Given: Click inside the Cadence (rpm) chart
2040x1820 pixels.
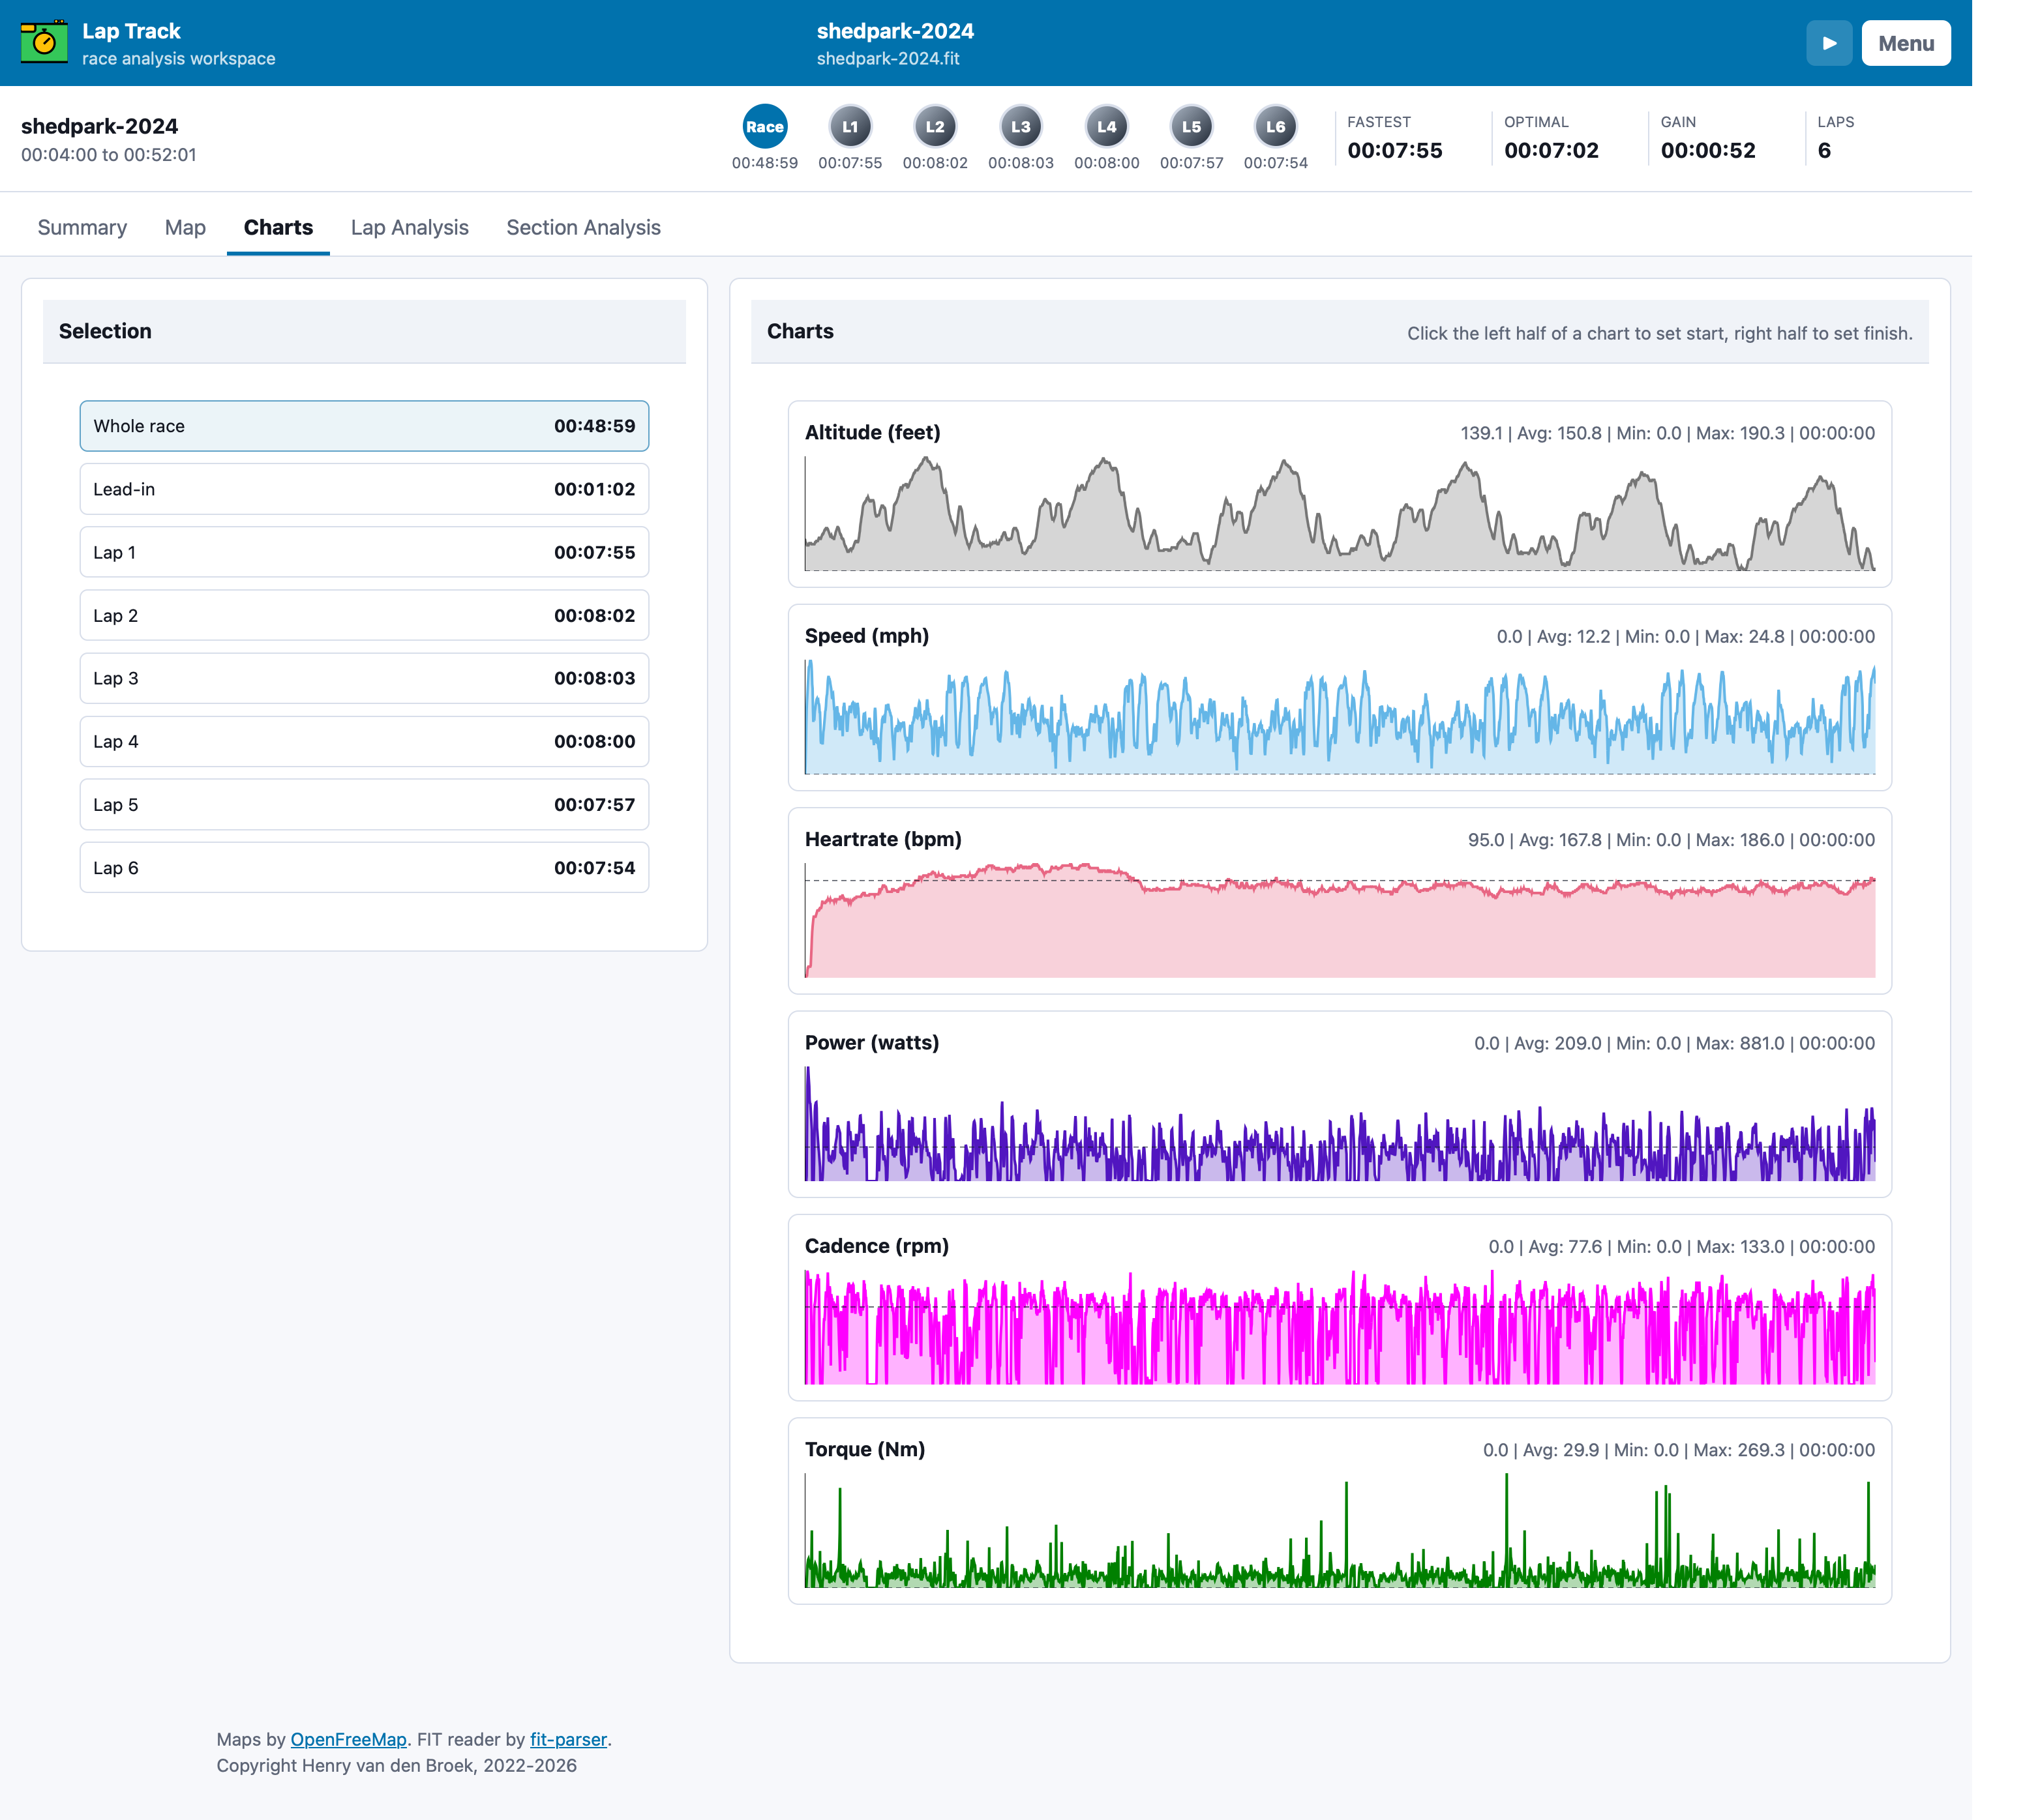Looking at the screenshot, I should (x=1340, y=1327).
